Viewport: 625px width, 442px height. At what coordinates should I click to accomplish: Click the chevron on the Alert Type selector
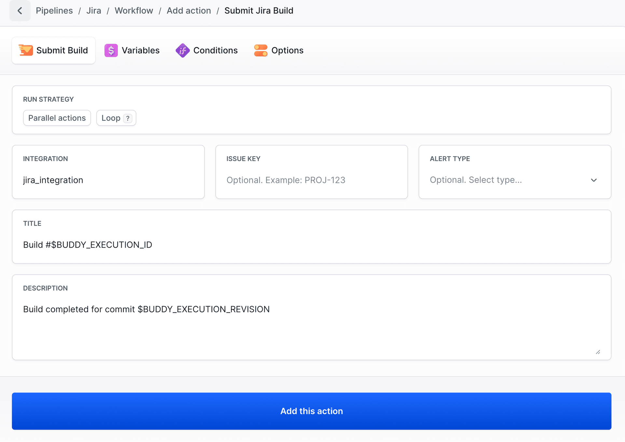(594, 180)
